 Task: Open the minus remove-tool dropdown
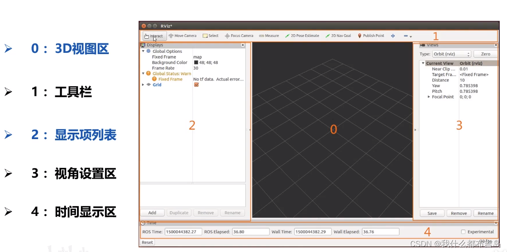(408, 36)
